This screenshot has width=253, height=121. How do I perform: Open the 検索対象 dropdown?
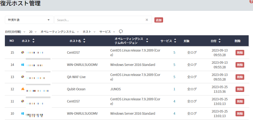(29, 20)
